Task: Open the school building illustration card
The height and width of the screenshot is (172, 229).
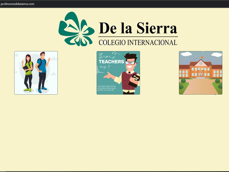Action: [x=200, y=73]
